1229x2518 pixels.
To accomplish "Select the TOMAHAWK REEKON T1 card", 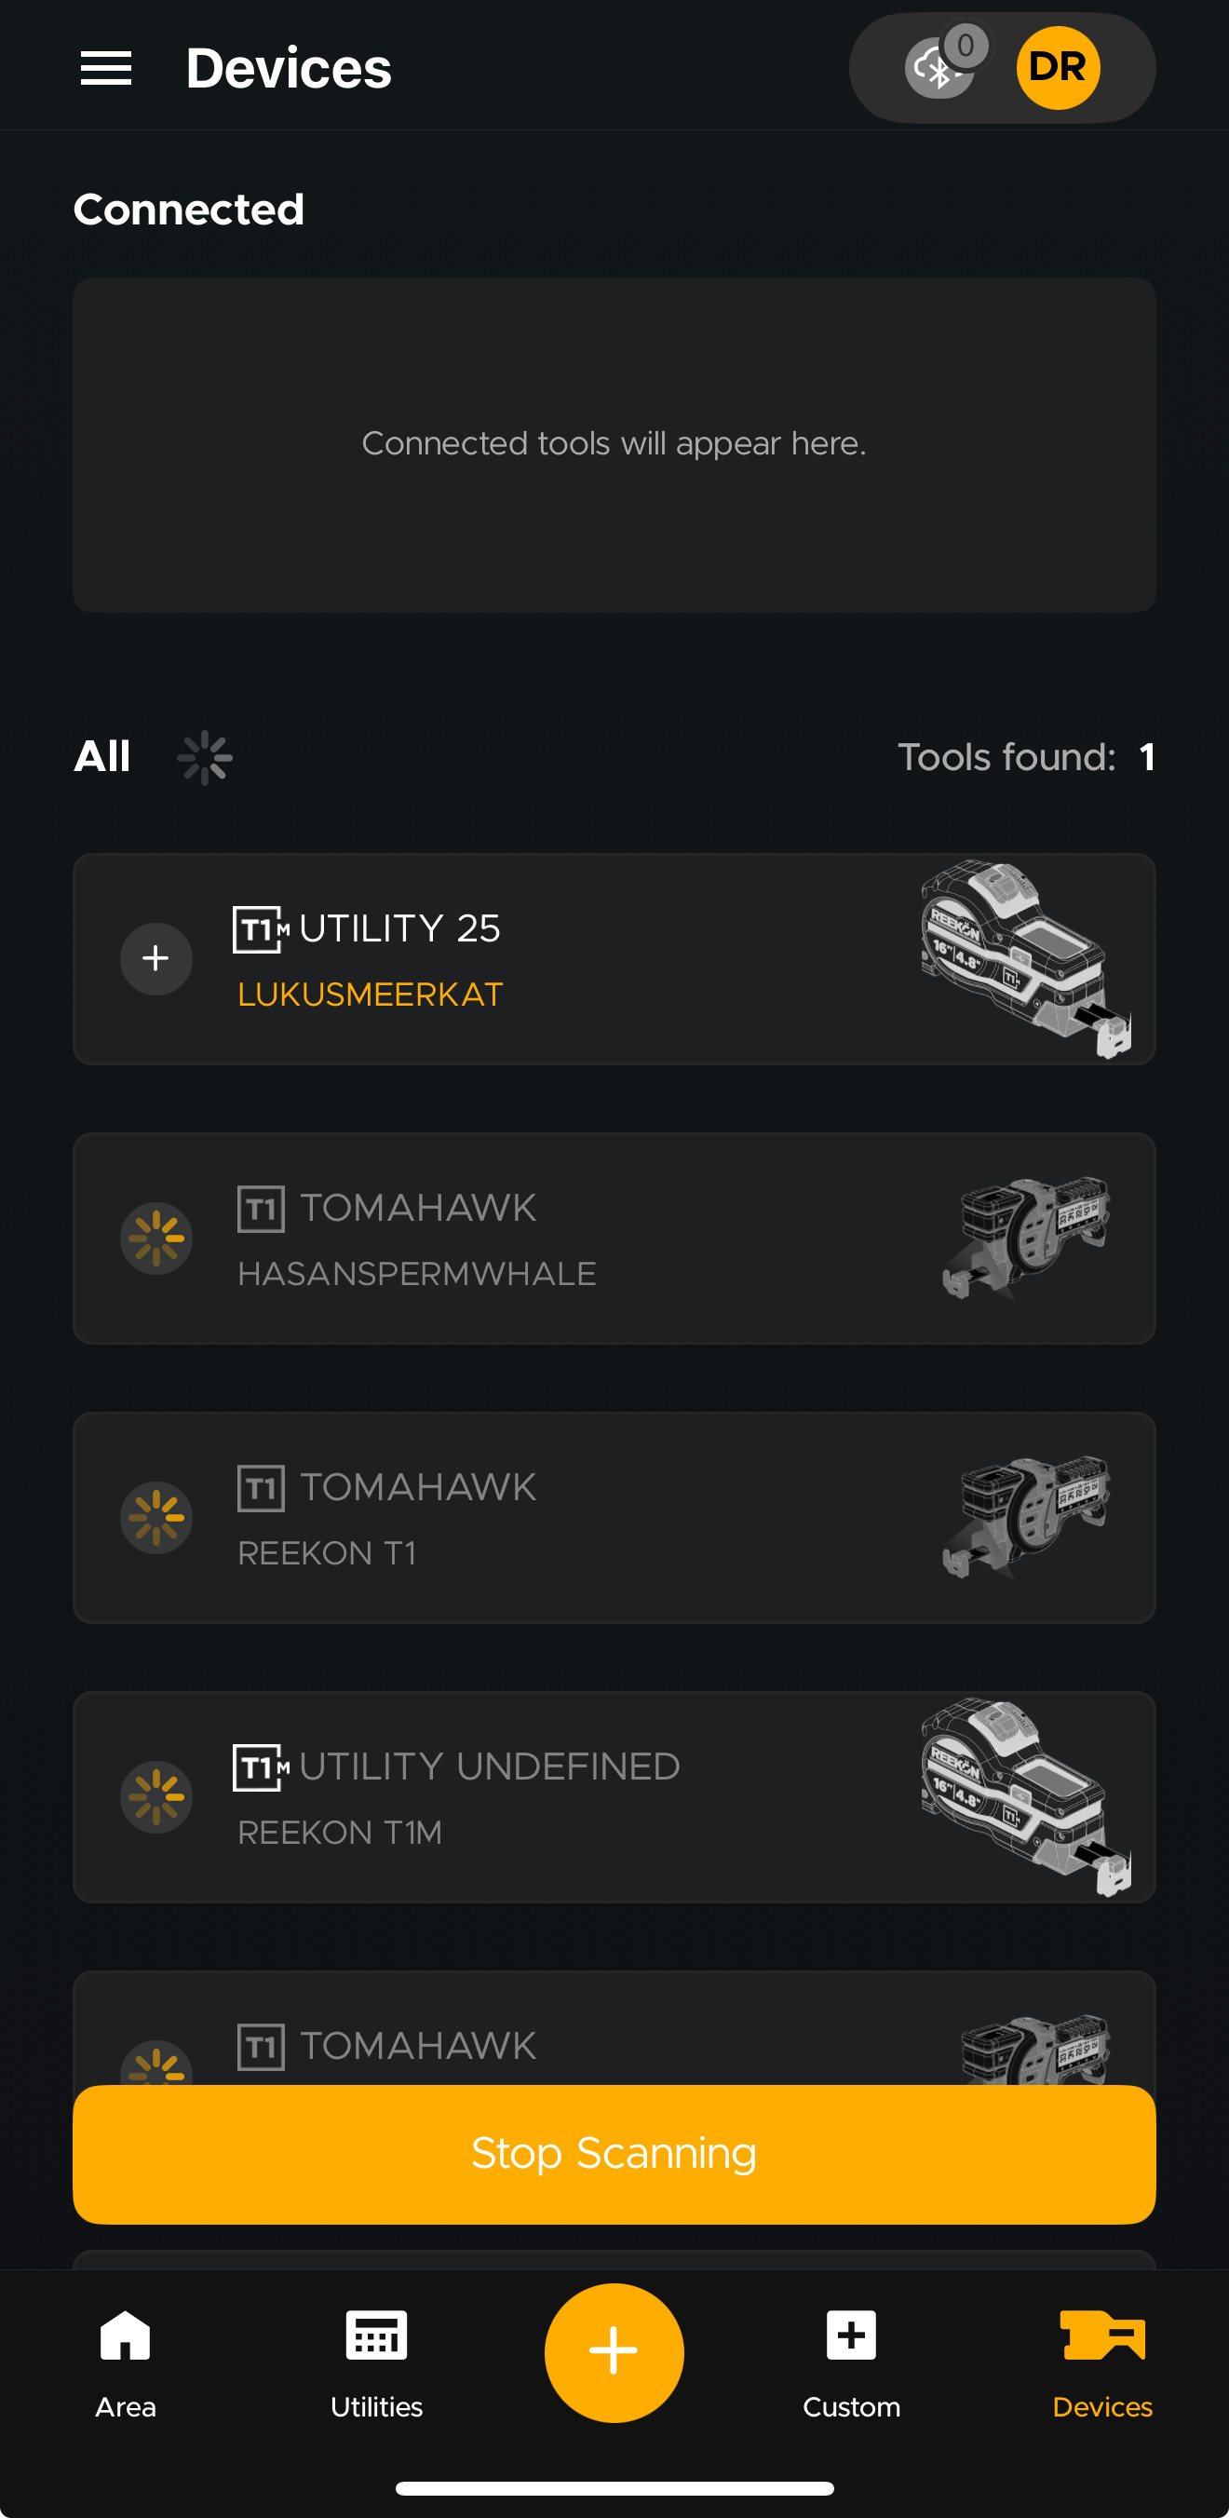I will (x=614, y=1518).
